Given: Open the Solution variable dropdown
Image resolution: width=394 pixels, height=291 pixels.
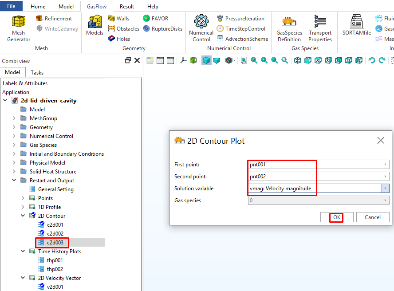Looking at the screenshot, I should (x=385, y=189).
